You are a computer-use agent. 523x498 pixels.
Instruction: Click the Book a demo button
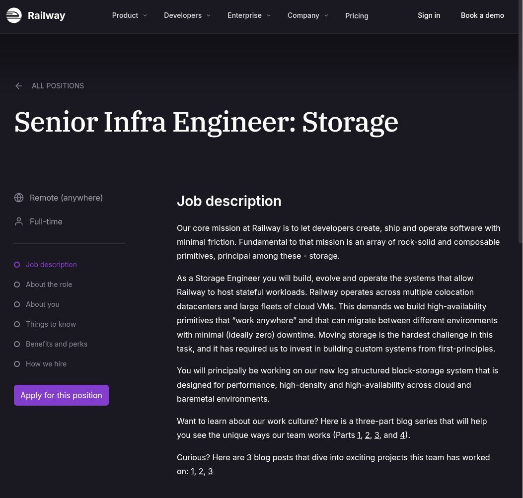482,16
